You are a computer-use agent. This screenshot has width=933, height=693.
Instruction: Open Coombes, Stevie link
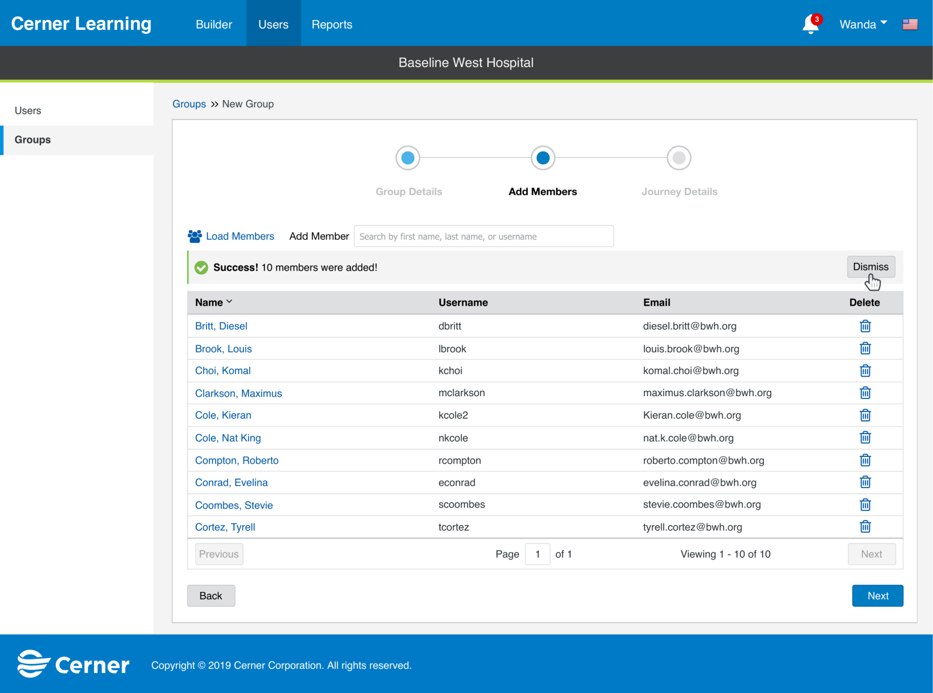(x=234, y=505)
